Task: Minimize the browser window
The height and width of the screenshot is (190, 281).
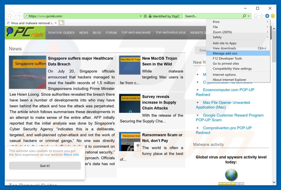Action: tap(245, 8)
